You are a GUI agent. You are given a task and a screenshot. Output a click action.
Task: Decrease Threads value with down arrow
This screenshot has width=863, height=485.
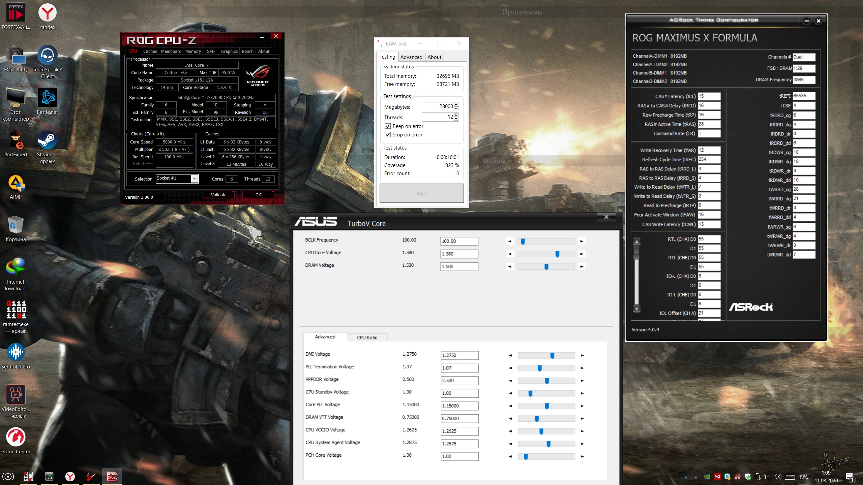coord(456,119)
